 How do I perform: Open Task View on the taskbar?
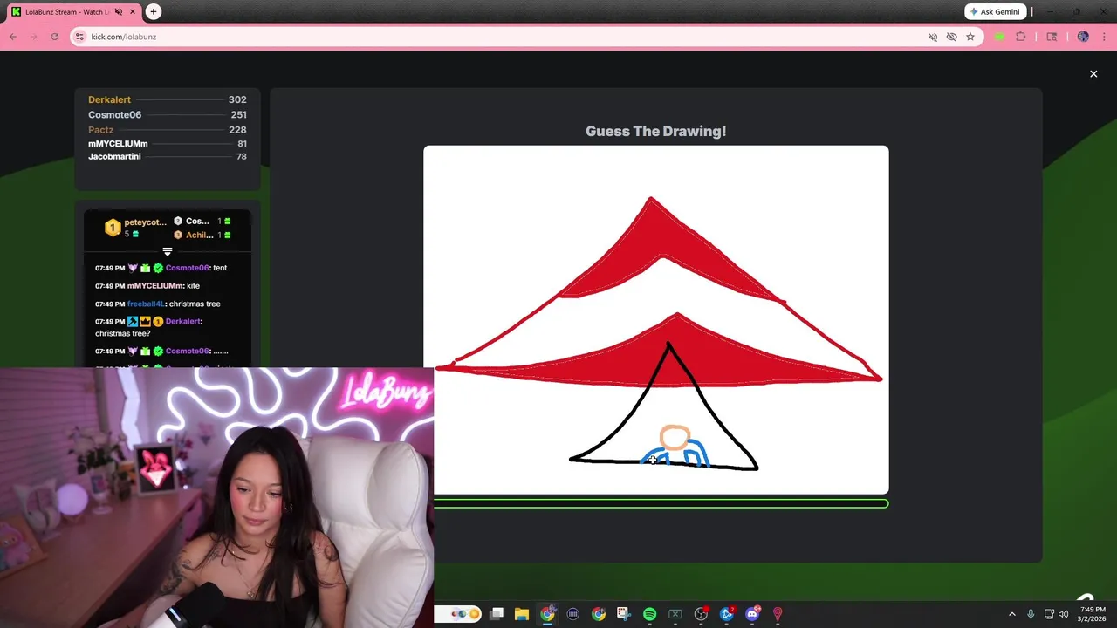[x=497, y=614]
